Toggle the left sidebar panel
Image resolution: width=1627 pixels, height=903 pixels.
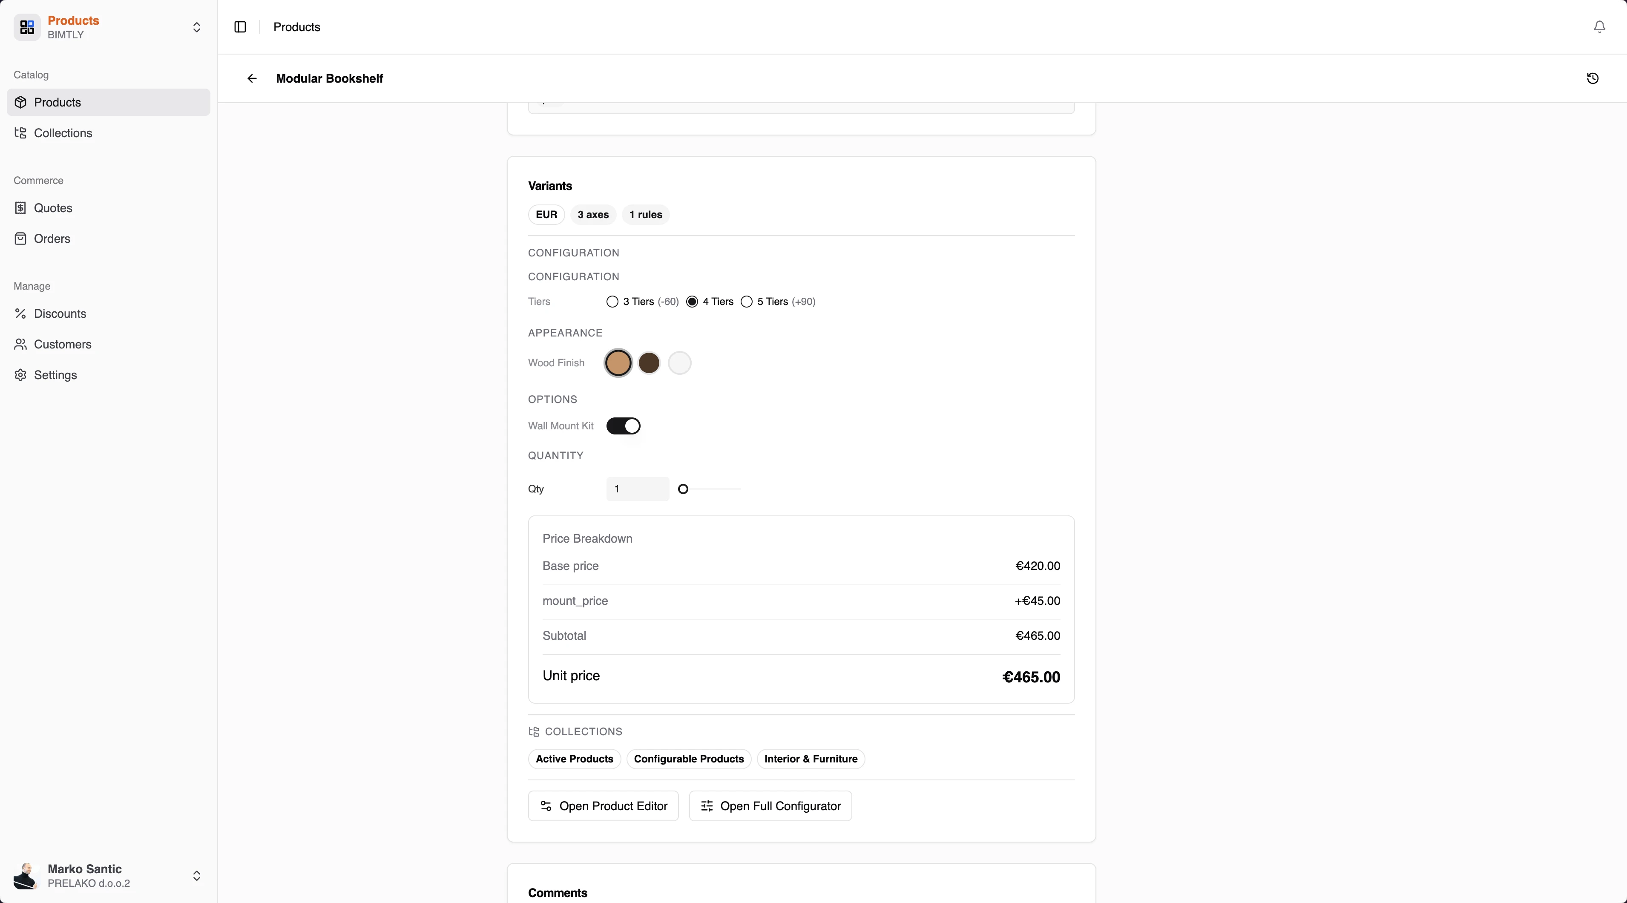pyautogui.click(x=239, y=27)
